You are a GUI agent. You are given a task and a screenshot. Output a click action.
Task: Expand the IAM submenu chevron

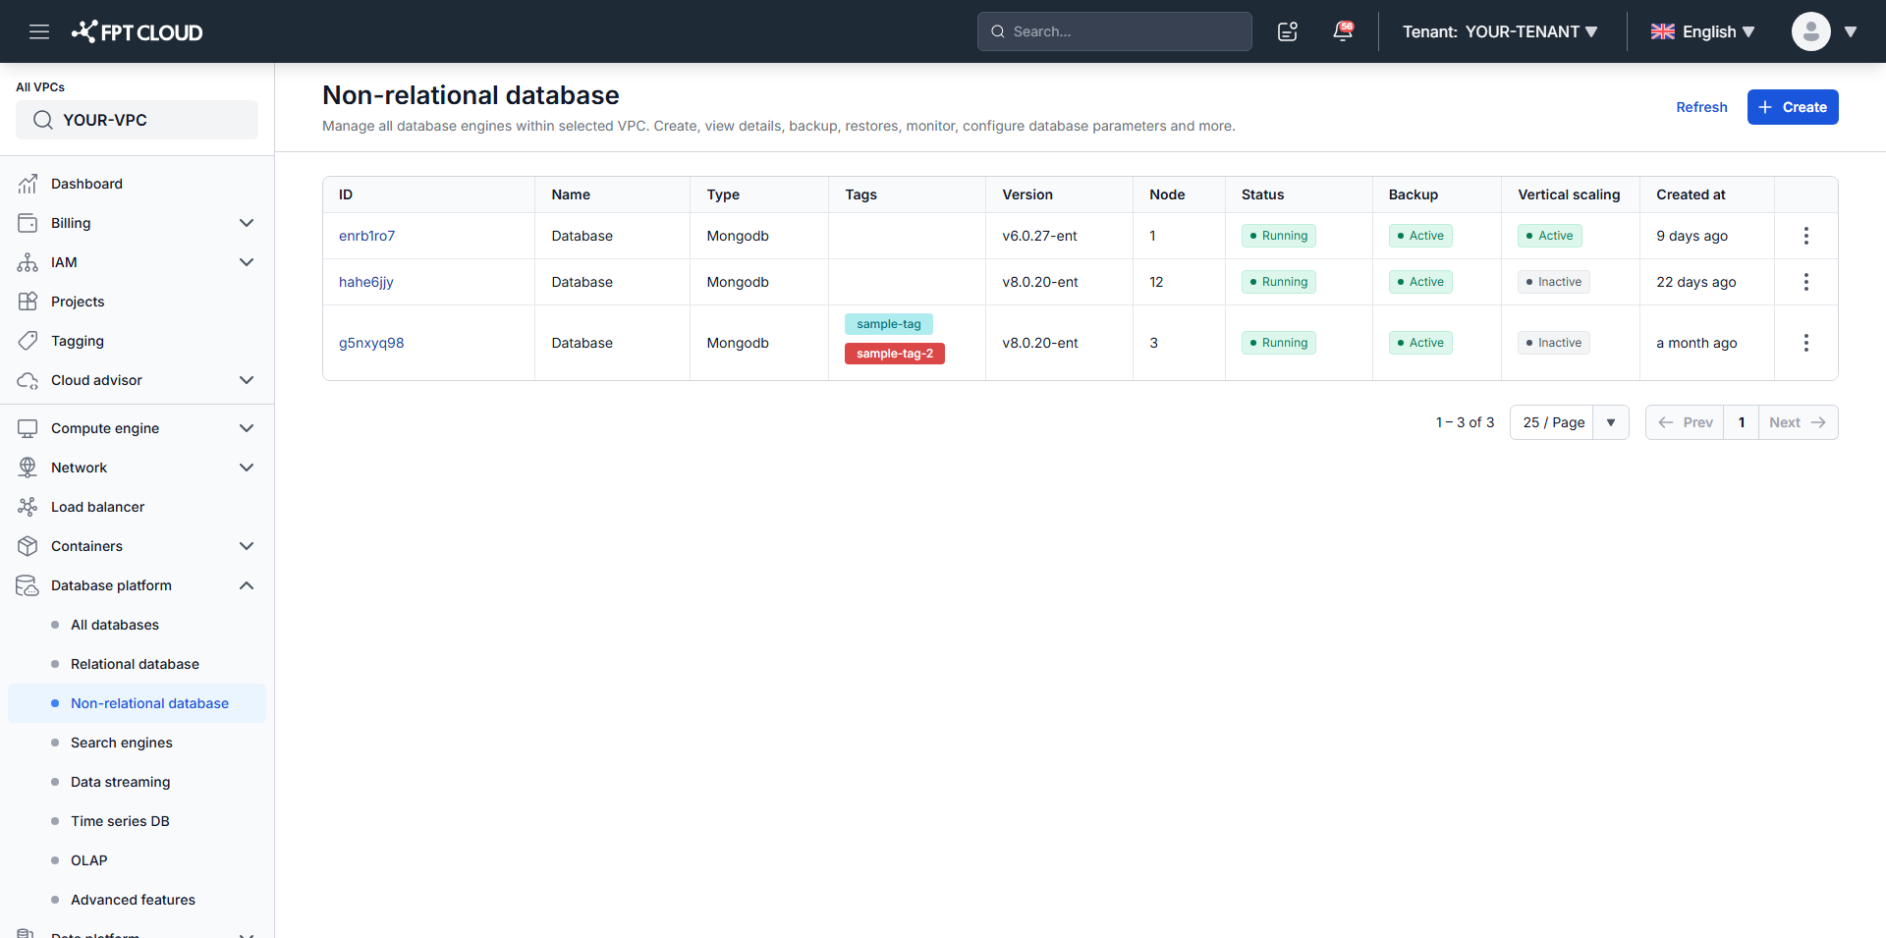(x=247, y=262)
